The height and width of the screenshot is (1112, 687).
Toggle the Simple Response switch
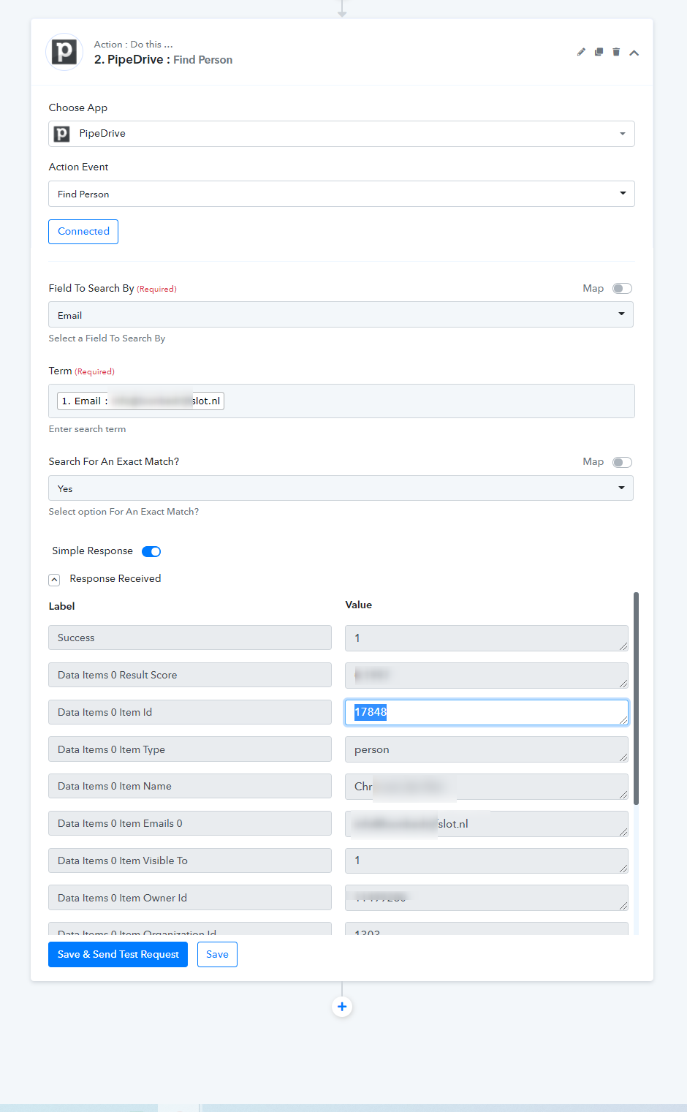(151, 551)
